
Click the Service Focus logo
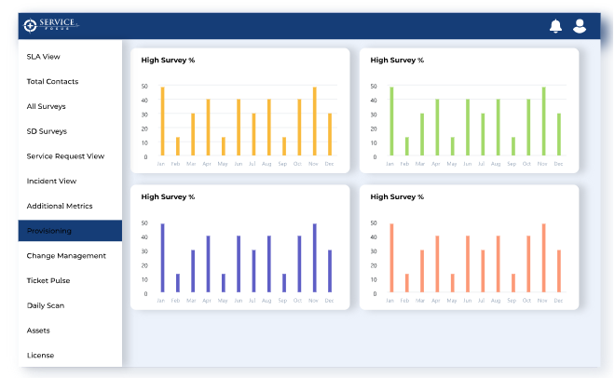click(x=51, y=25)
